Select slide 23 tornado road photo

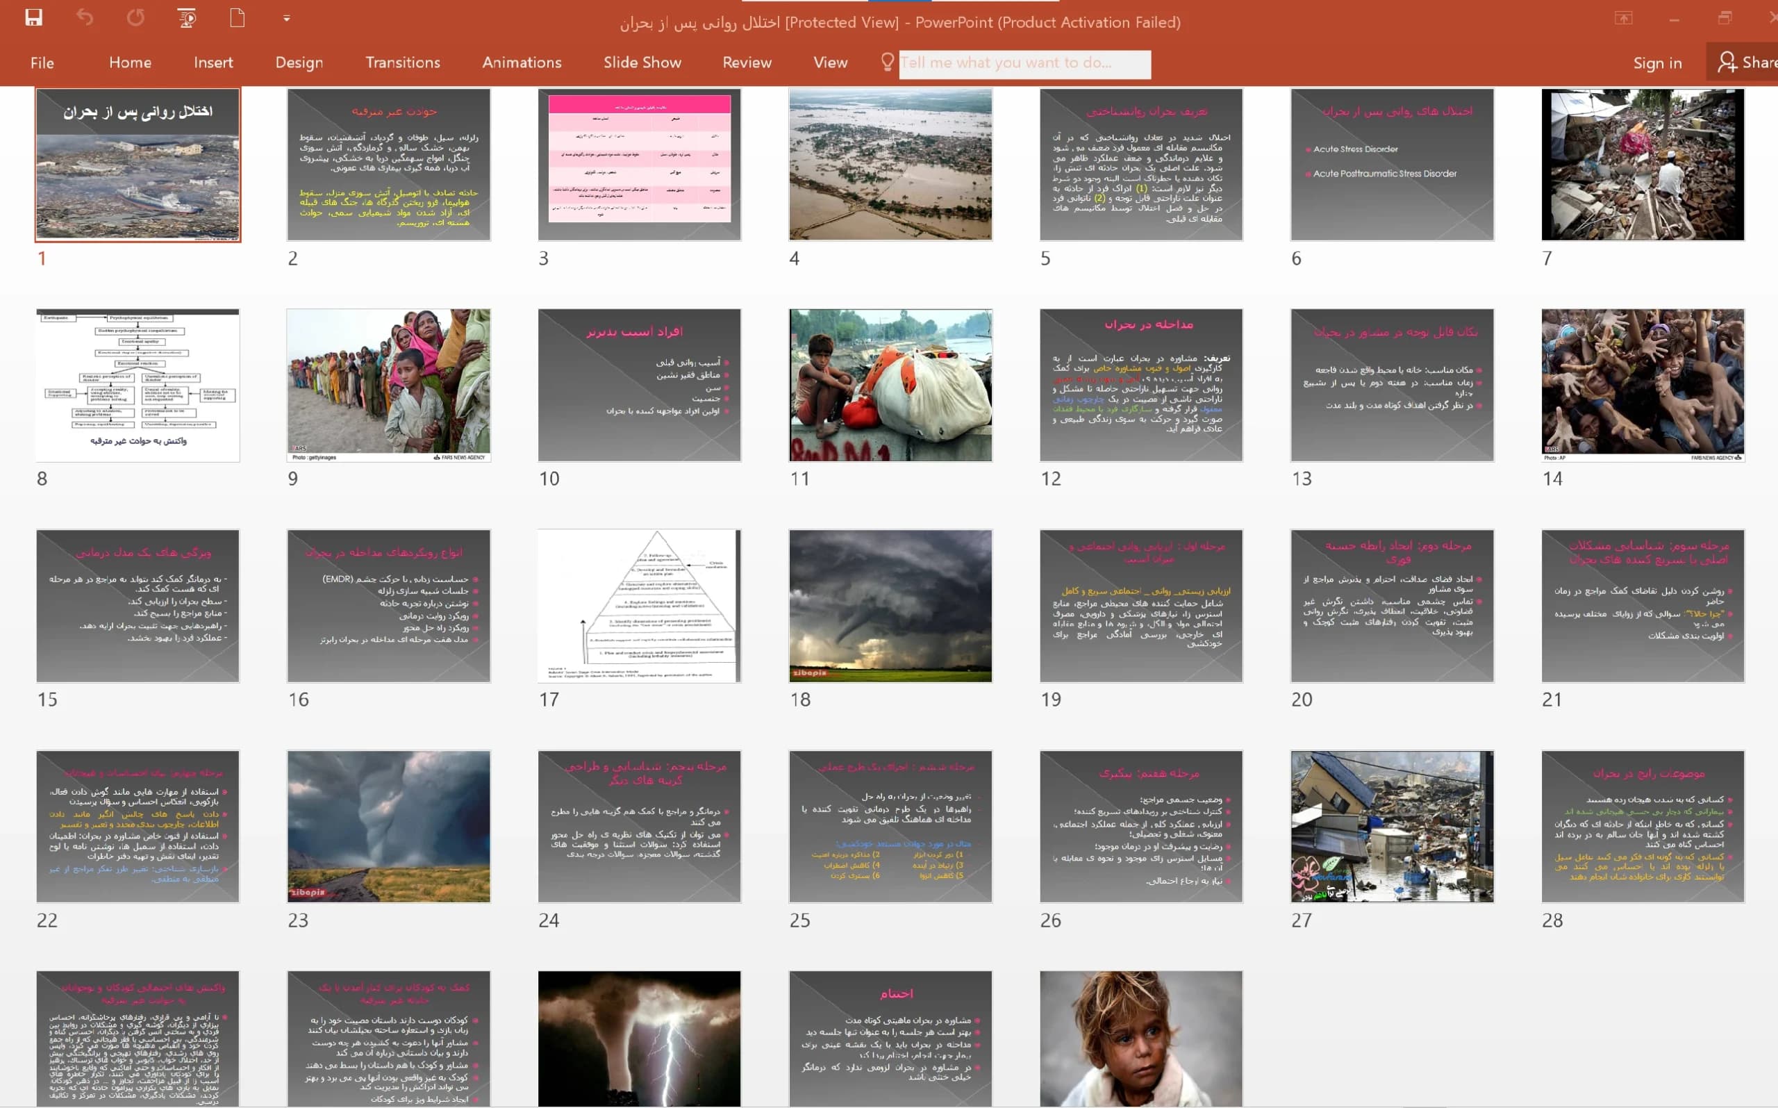[x=388, y=827]
